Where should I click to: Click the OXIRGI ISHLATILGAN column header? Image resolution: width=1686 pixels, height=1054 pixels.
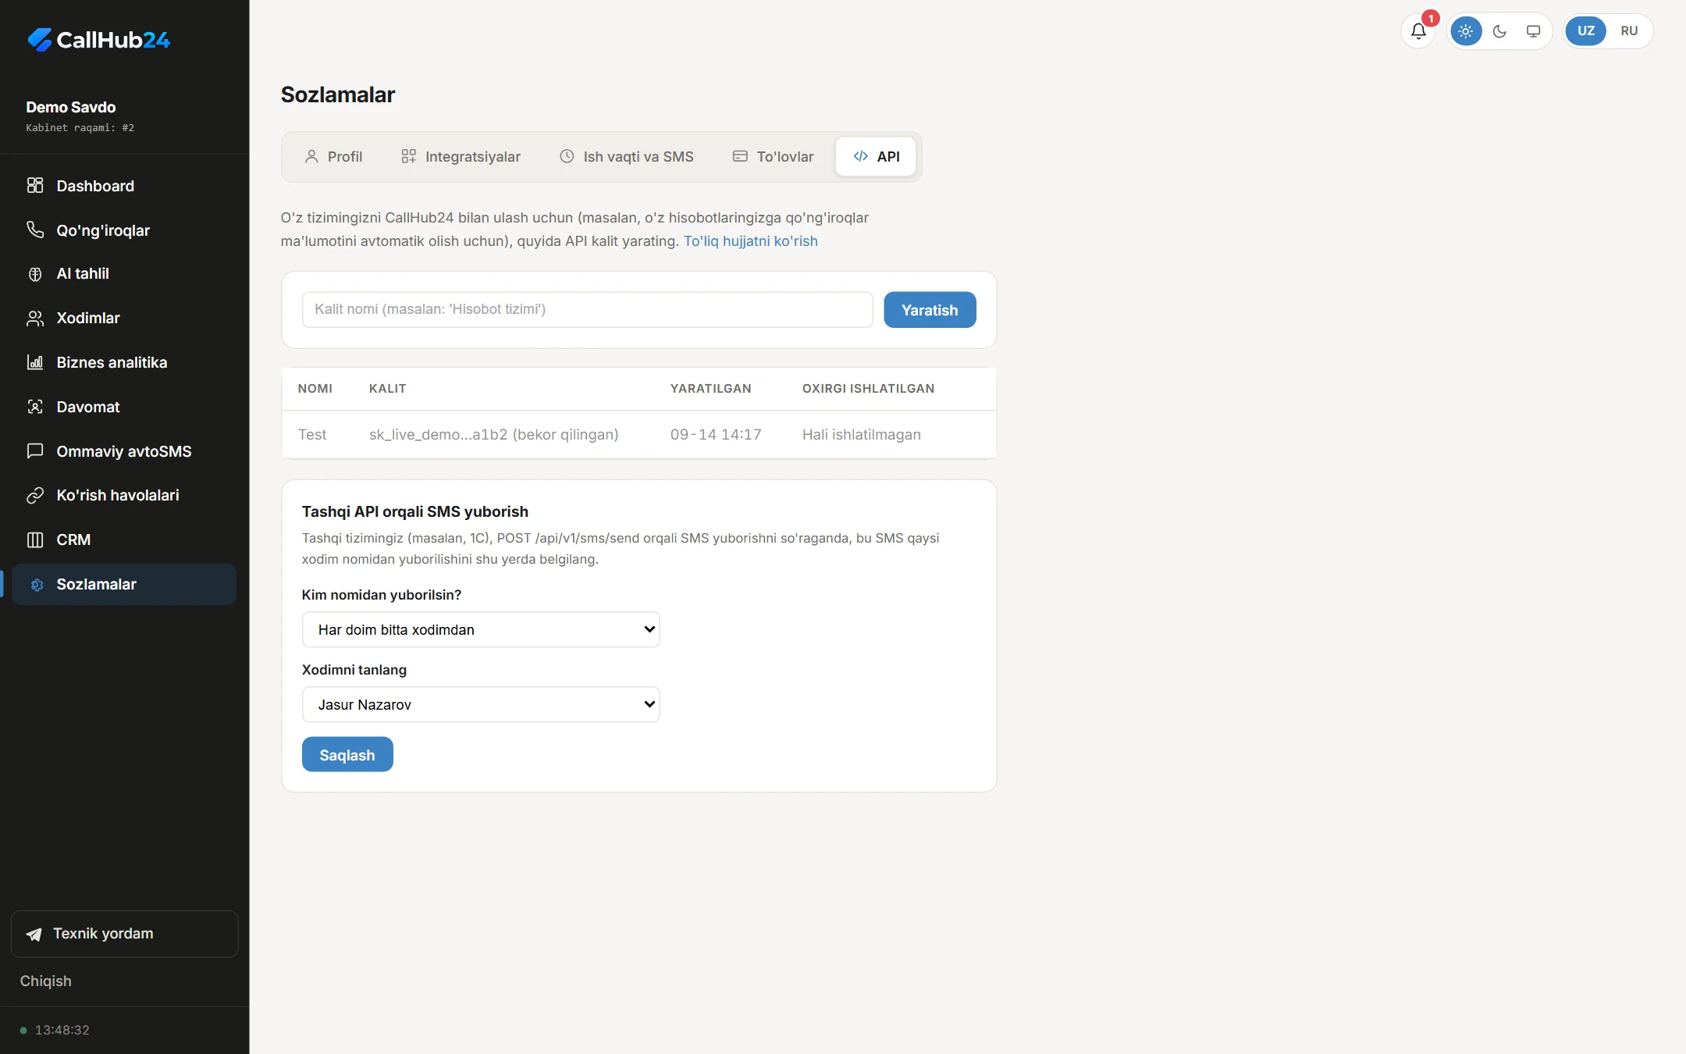tap(868, 389)
